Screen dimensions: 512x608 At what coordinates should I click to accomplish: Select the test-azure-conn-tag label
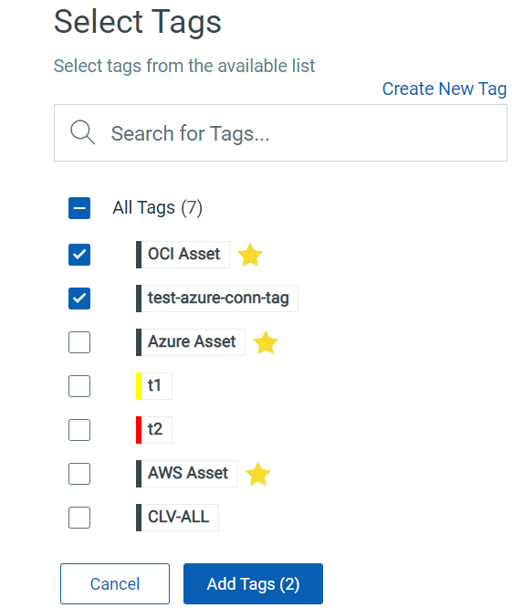point(219,299)
